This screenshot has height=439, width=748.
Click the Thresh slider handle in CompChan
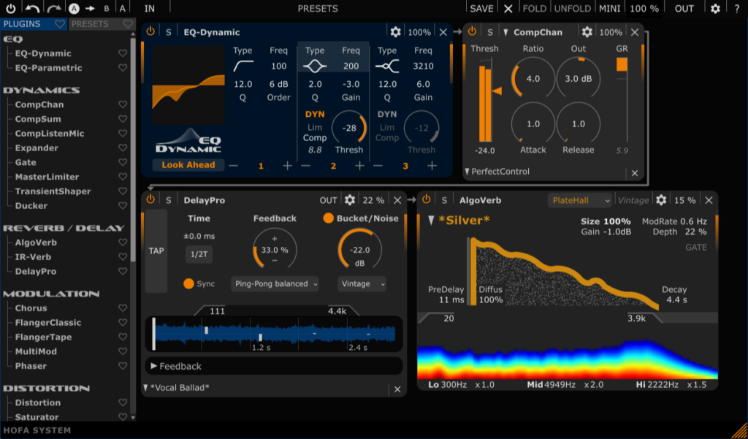(497, 91)
